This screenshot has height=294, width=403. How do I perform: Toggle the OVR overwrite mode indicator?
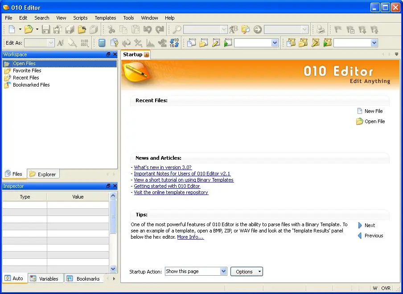tap(386, 288)
